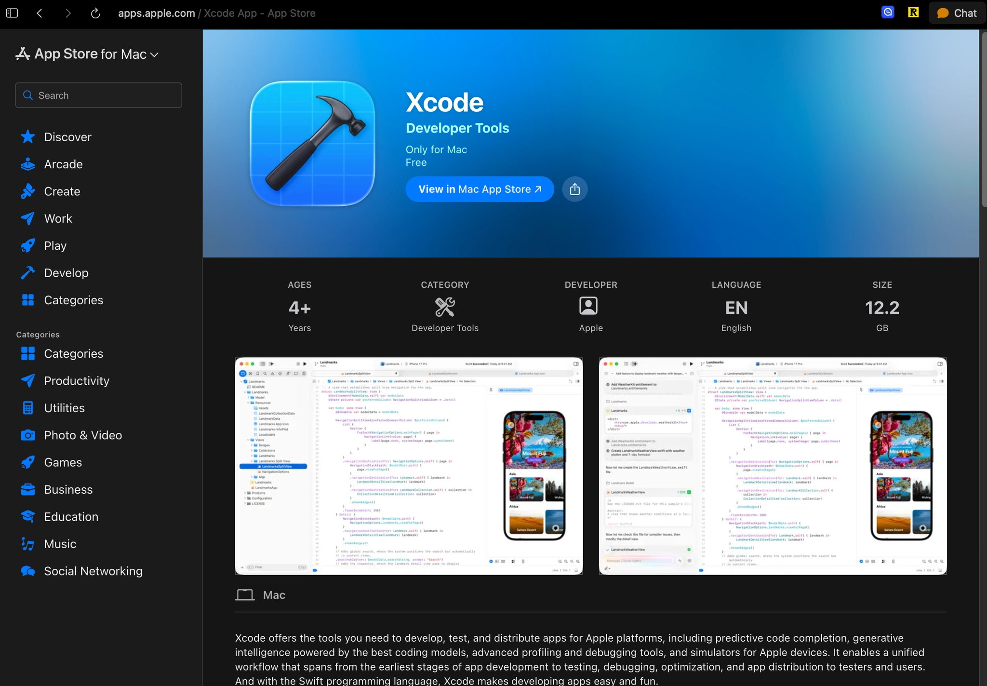Click View in Mac App Store button
Image resolution: width=987 pixels, height=686 pixels.
[x=480, y=189]
